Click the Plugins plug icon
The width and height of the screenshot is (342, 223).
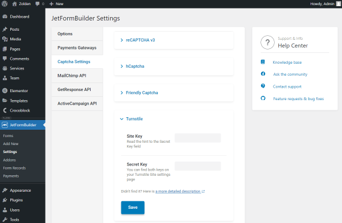(x=5, y=200)
